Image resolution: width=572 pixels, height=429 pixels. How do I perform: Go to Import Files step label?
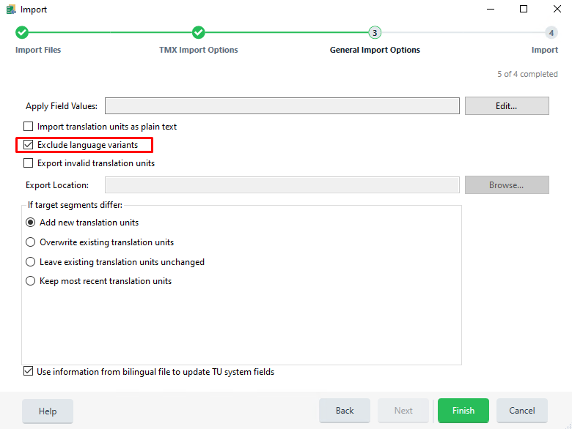(x=38, y=50)
